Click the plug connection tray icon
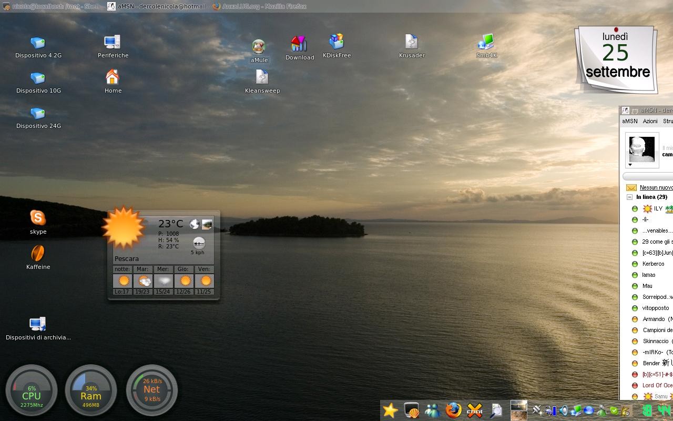 pyautogui.click(x=537, y=410)
